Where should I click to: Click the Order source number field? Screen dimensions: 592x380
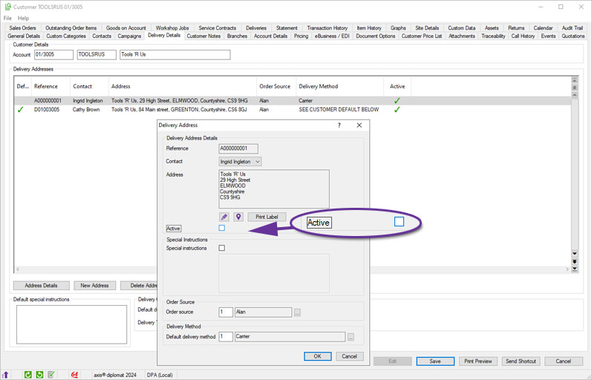point(225,312)
